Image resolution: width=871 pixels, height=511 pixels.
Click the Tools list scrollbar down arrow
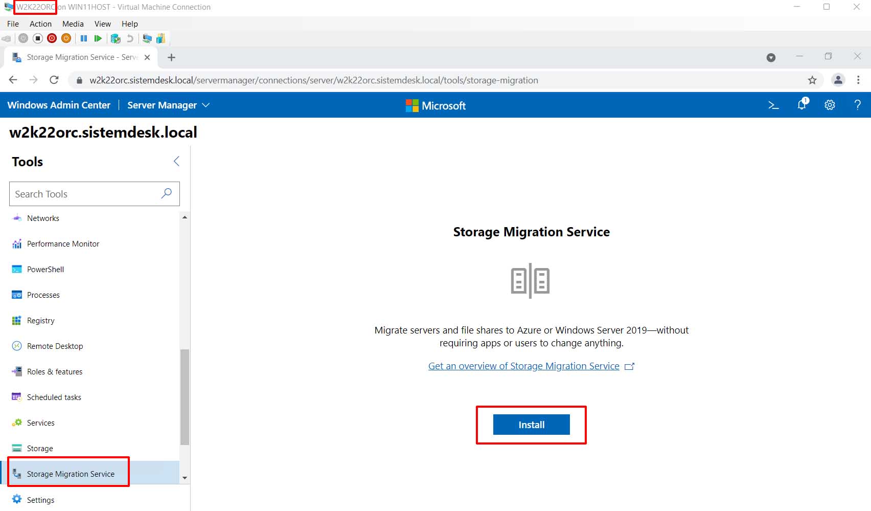[185, 478]
